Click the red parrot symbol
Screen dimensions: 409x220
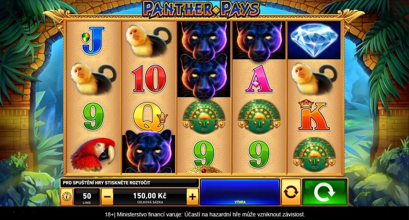(93, 154)
